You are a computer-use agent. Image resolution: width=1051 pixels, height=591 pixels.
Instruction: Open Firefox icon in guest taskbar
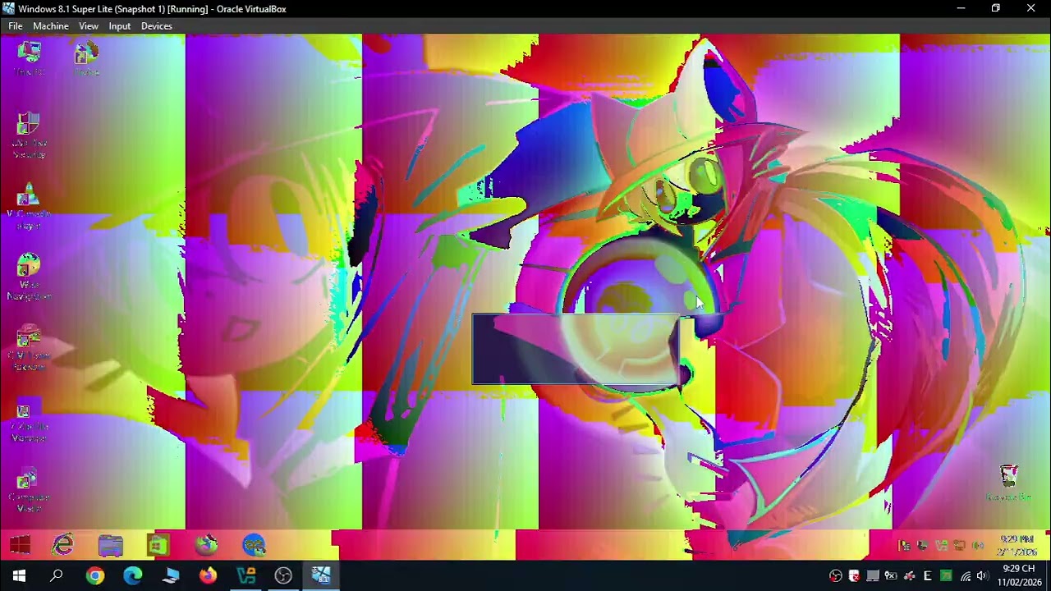[x=207, y=545]
